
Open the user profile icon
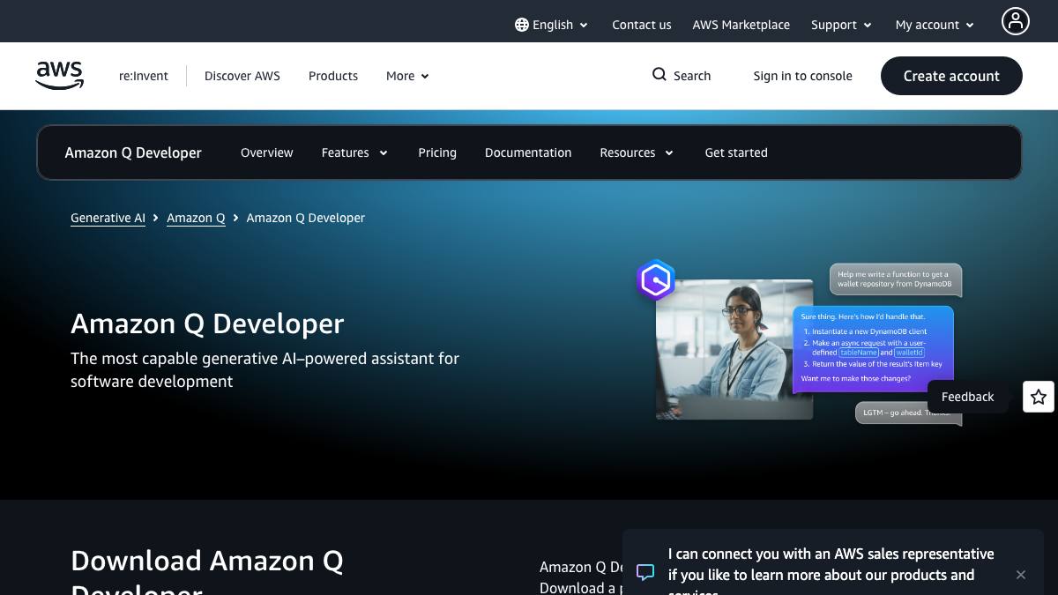click(x=1016, y=21)
